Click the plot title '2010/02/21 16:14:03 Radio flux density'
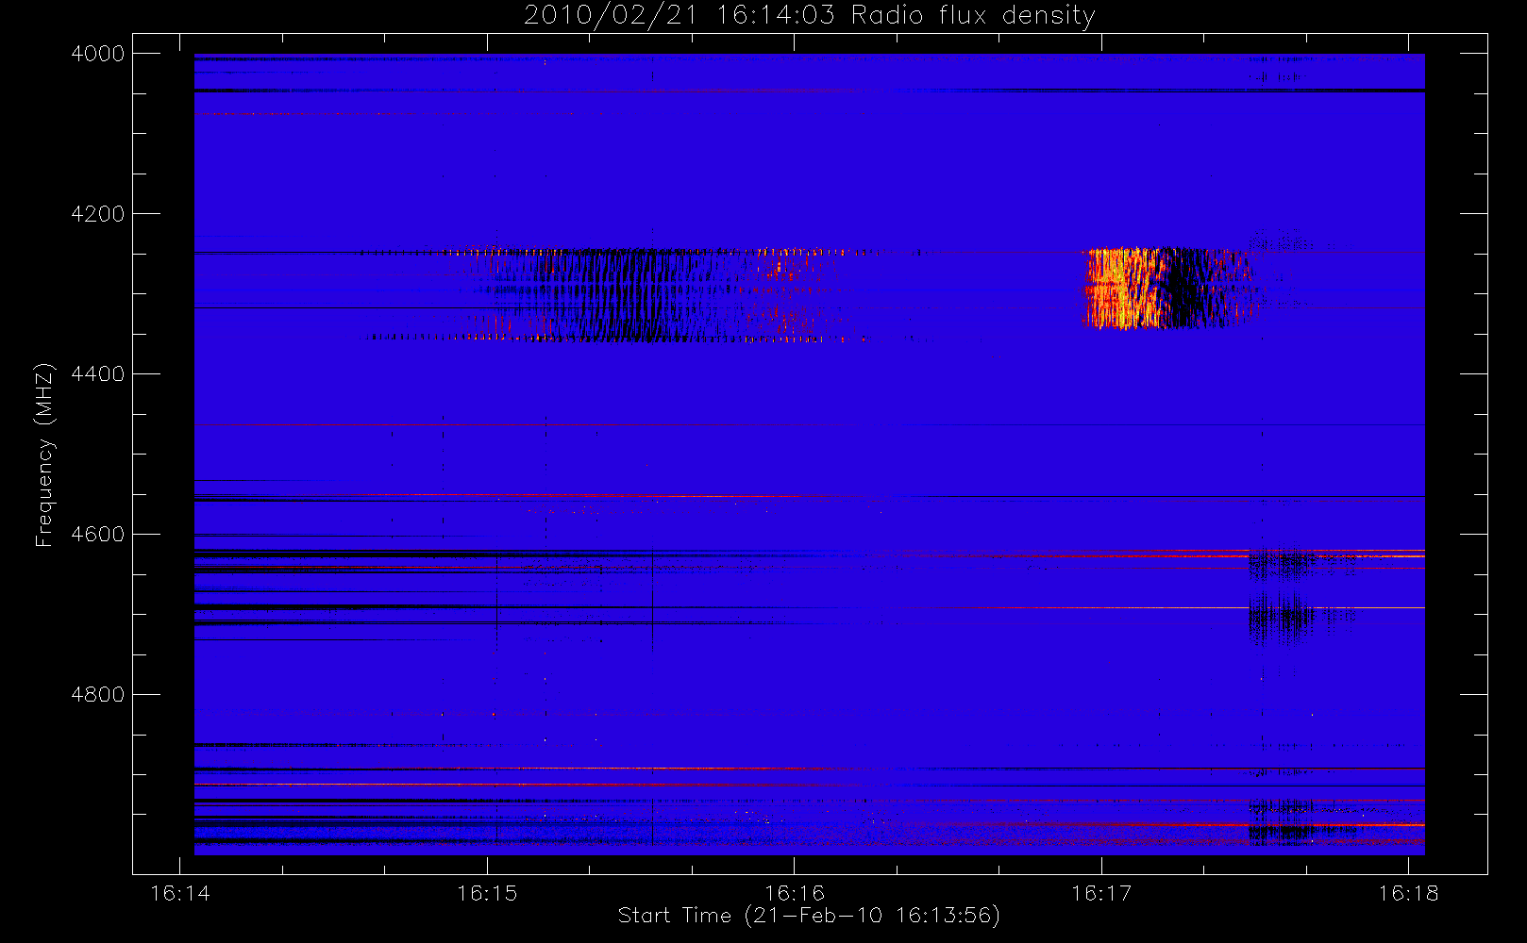Screen dimensions: 1527x943 click(809, 16)
